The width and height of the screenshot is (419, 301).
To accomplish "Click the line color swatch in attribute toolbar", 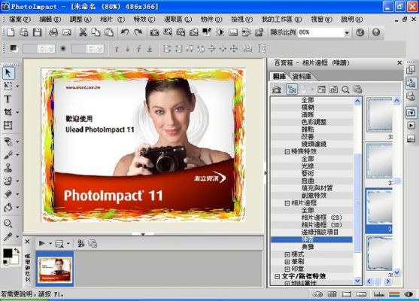I will coord(14,48).
